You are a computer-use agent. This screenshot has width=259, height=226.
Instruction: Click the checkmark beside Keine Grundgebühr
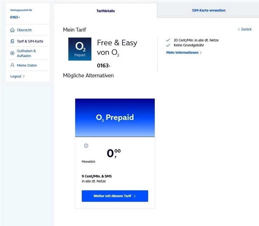168,45
